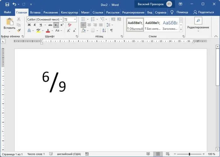Open the Рецензирование tab

133,12
